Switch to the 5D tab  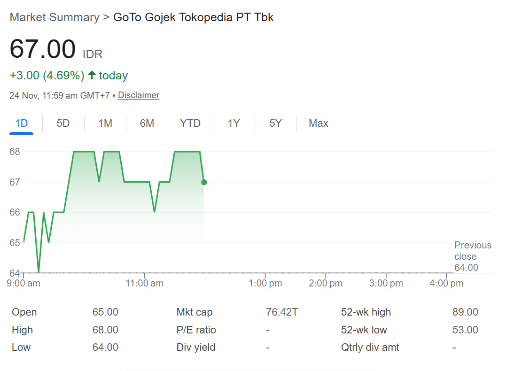tap(63, 124)
